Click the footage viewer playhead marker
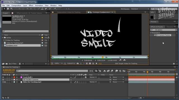Image resolution: width=179 pixels, height=100 pixels. click(x=103, y=57)
